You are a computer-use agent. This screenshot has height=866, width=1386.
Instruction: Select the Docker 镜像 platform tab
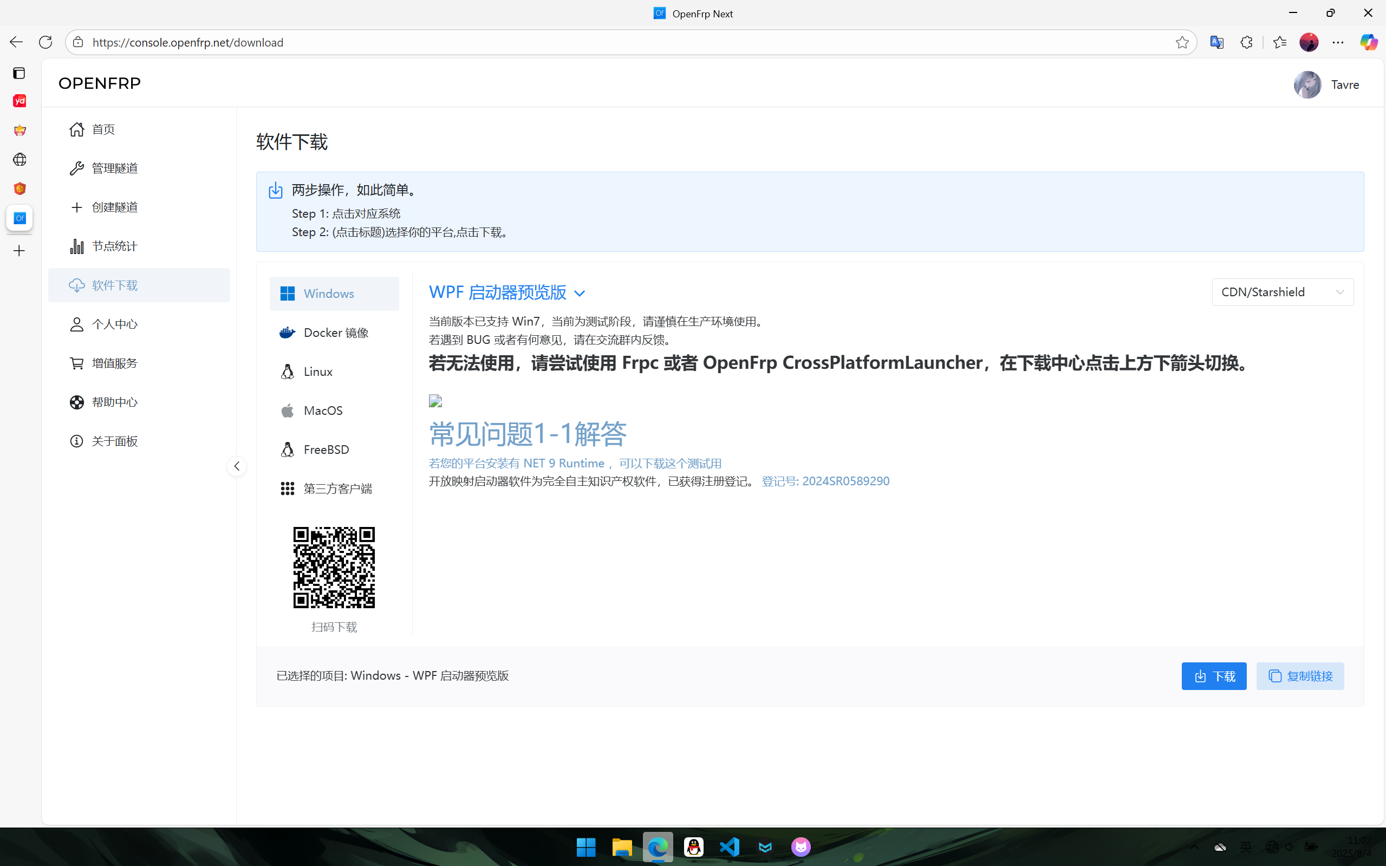pos(335,333)
